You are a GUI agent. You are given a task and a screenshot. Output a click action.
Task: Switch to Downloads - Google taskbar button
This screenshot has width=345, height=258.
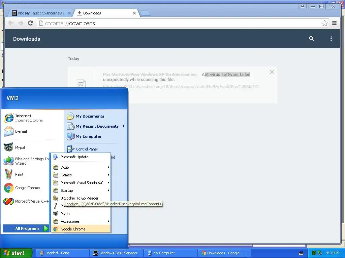224,253
